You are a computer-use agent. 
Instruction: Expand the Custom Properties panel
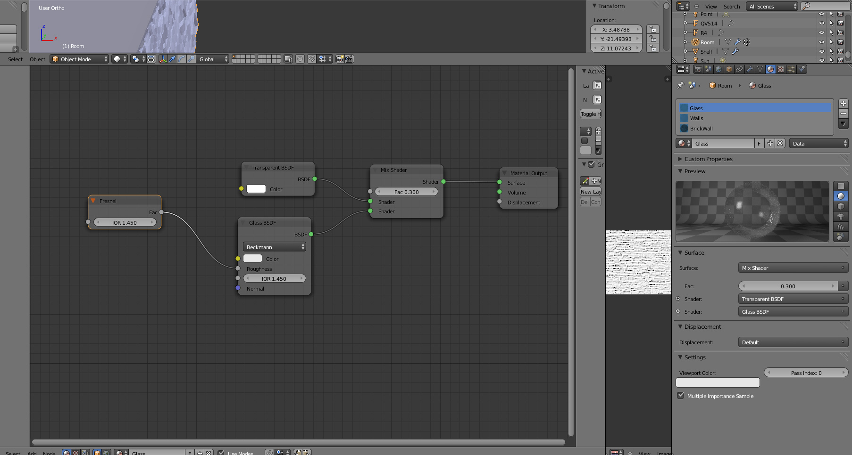[680, 159]
